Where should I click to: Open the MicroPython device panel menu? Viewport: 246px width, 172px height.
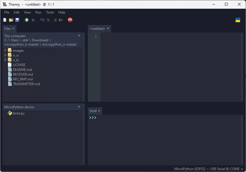tap(79, 107)
